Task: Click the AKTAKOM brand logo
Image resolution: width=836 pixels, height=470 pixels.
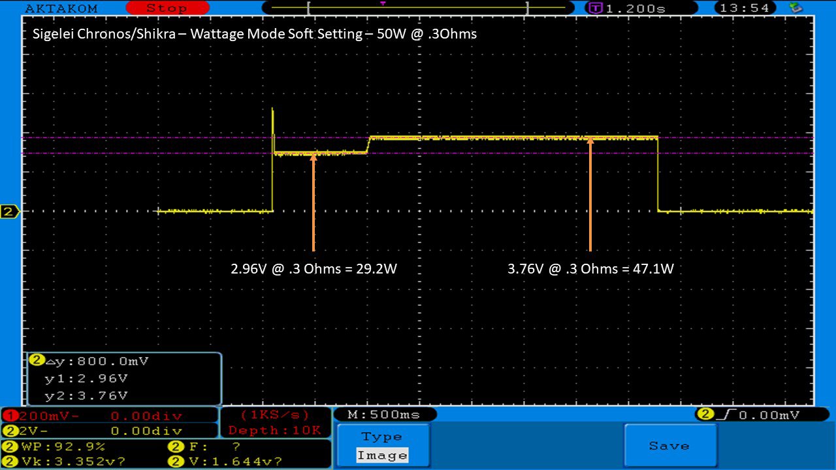Action: coord(61,8)
